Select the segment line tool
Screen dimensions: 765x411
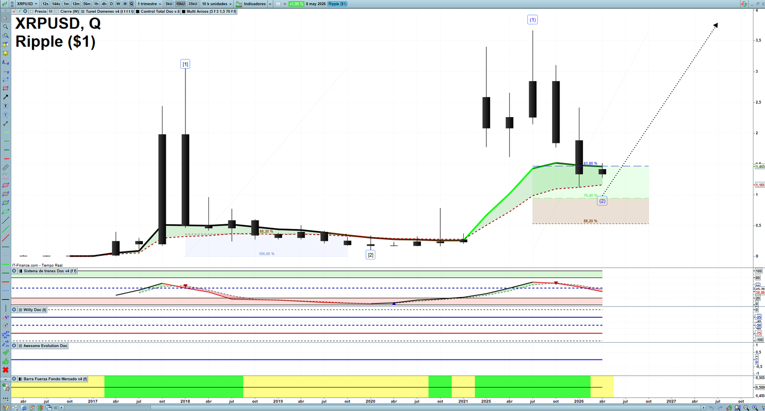point(6,124)
